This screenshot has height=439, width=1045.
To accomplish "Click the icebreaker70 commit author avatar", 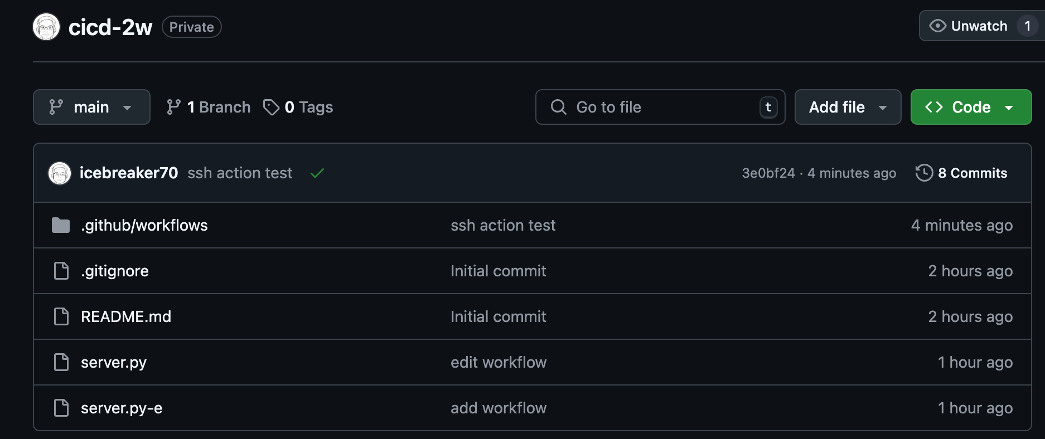I will click(x=60, y=173).
